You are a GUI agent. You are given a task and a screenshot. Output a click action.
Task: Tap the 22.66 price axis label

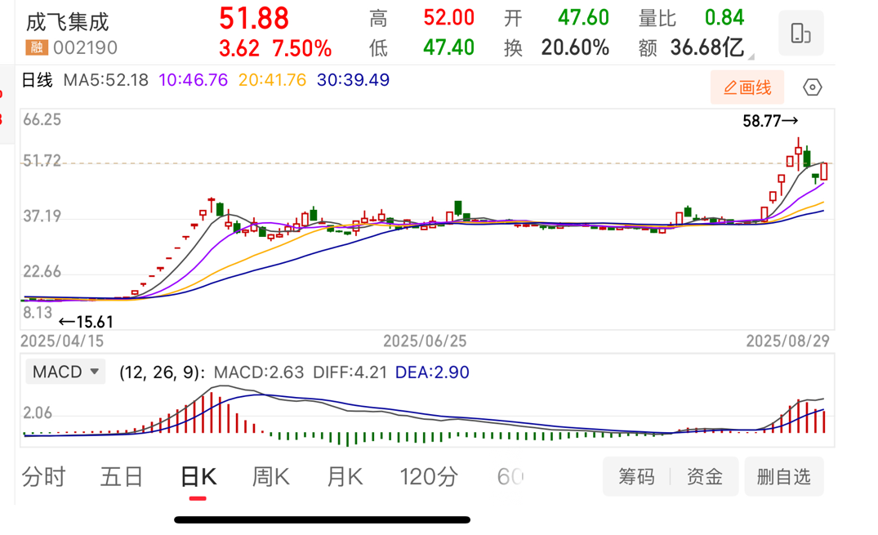pyautogui.click(x=42, y=272)
